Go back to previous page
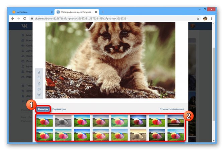This screenshot has width=224, height=151. [x=13, y=19]
